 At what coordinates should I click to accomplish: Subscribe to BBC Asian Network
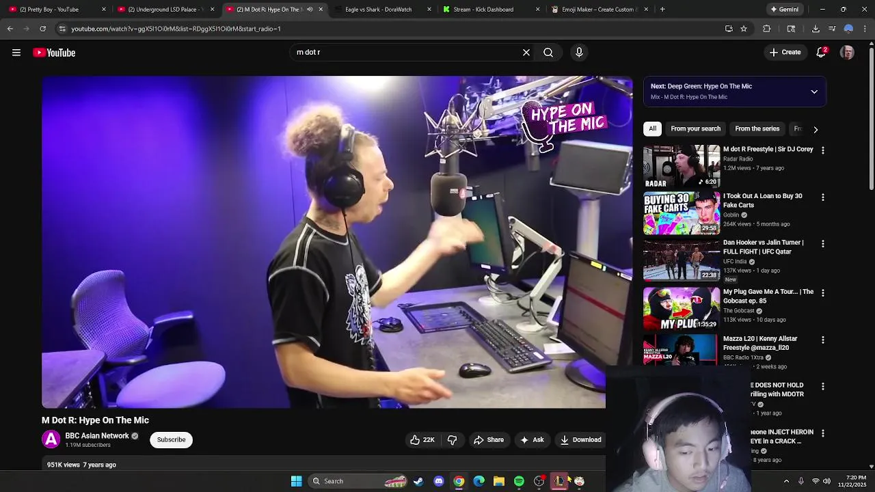click(x=171, y=439)
